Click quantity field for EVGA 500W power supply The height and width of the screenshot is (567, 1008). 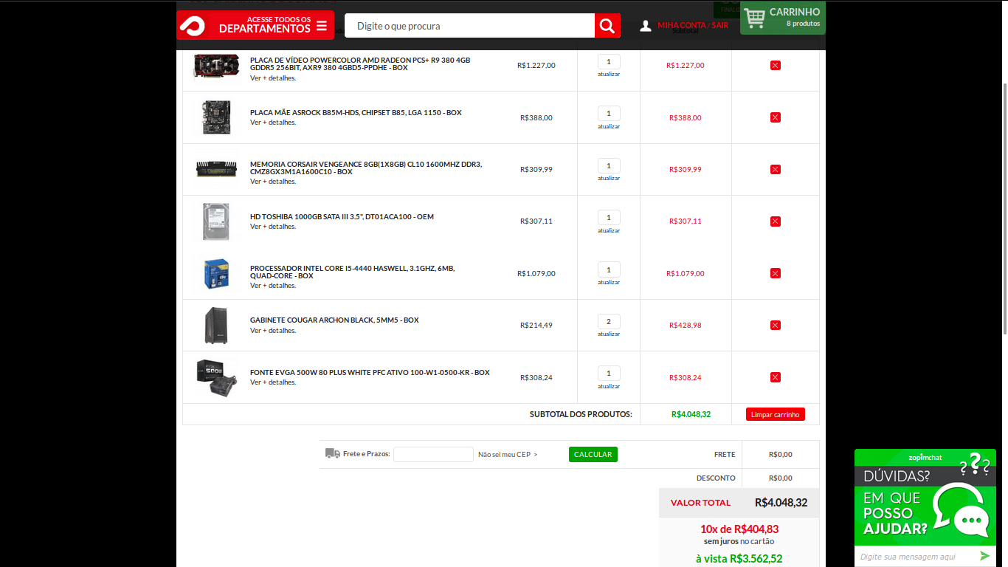pos(609,374)
